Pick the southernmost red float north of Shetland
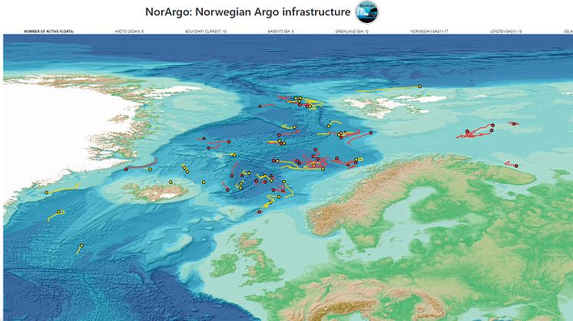 [x=259, y=211]
